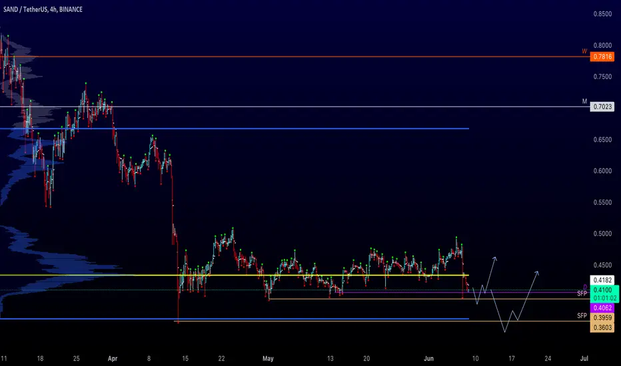Click the 10 date label after Jun
621x366 pixels.
tap(475, 359)
